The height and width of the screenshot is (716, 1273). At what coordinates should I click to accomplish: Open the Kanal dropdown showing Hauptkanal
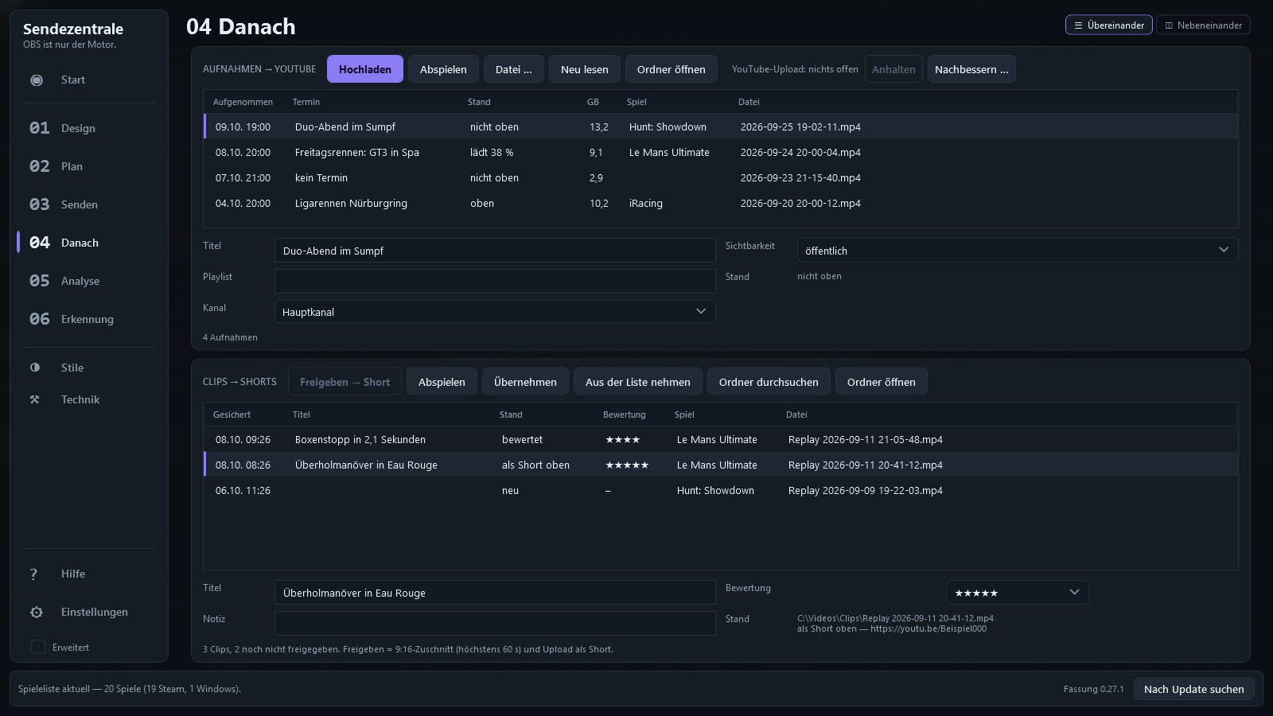click(x=495, y=312)
